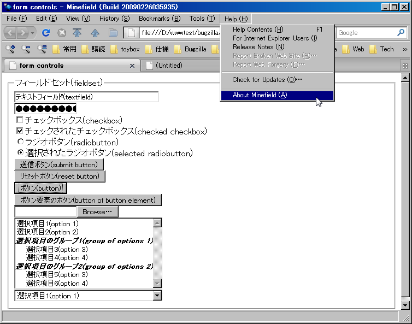Click the テキストフィールド textfield input
The width and height of the screenshot is (412, 324).
click(86, 97)
